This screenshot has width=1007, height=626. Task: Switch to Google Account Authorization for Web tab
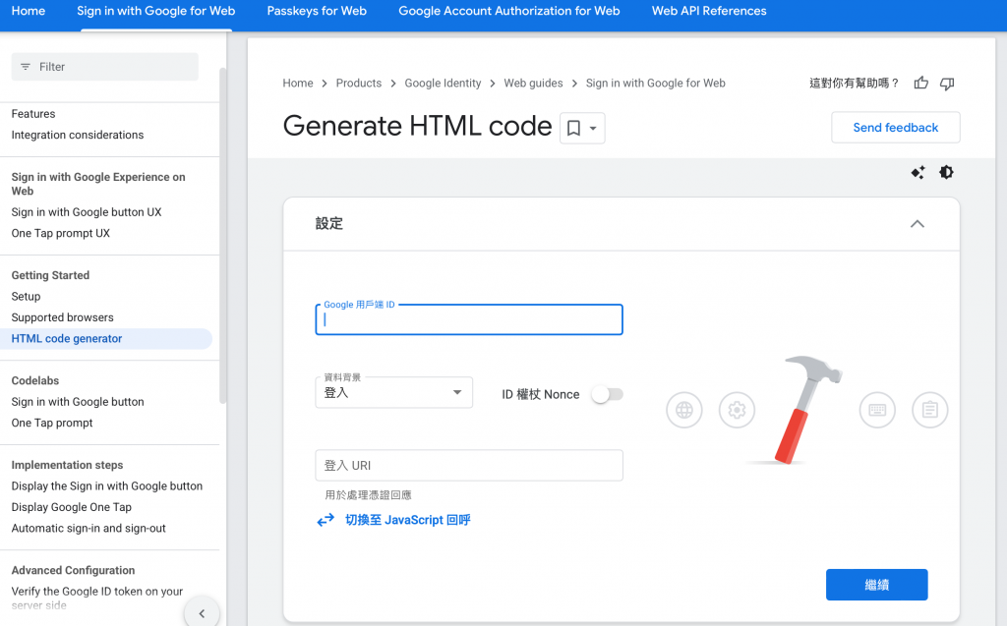(509, 11)
